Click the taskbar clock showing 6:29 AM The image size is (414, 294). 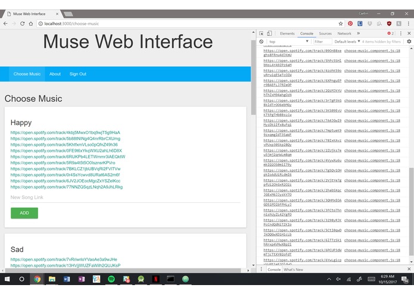[387, 279]
